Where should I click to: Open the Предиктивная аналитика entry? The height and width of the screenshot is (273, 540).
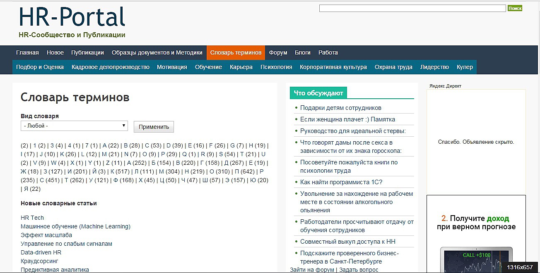tap(55, 270)
